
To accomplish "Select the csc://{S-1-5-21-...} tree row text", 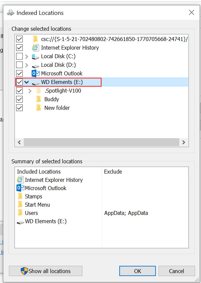I will tap(114, 39).
